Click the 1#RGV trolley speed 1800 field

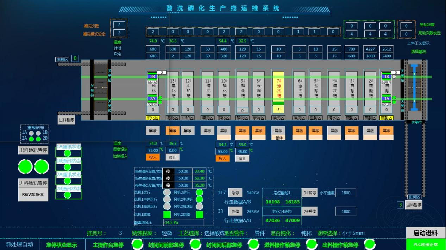click(x=346, y=193)
